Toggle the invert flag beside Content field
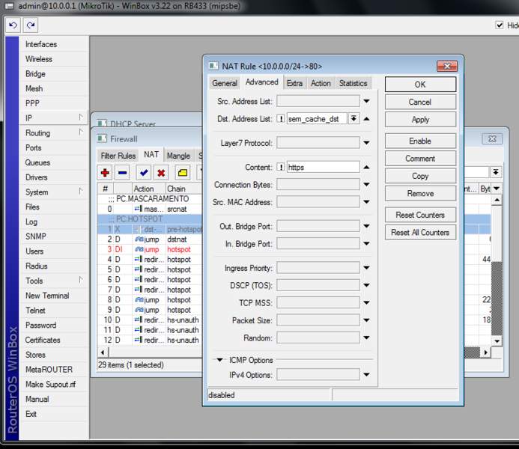Screen dimensions: 519x449 pyautogui.click(x=281, y=167)
